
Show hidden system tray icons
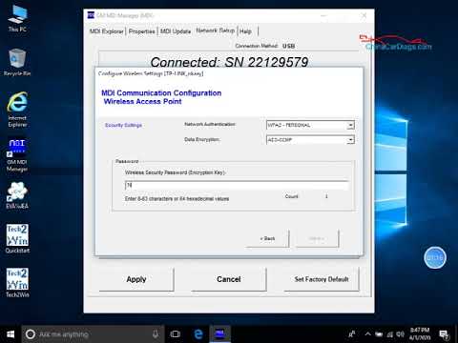pyautogui.click(x=367, y=334)
